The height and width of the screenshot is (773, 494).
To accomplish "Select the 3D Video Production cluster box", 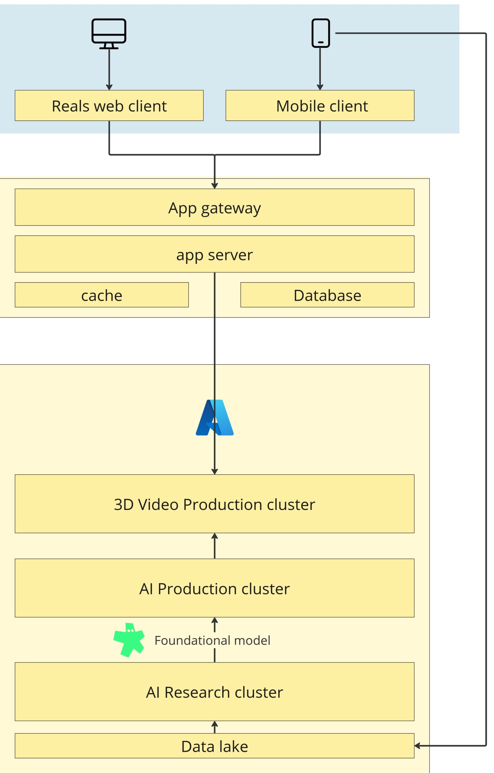I will [214, 504].
